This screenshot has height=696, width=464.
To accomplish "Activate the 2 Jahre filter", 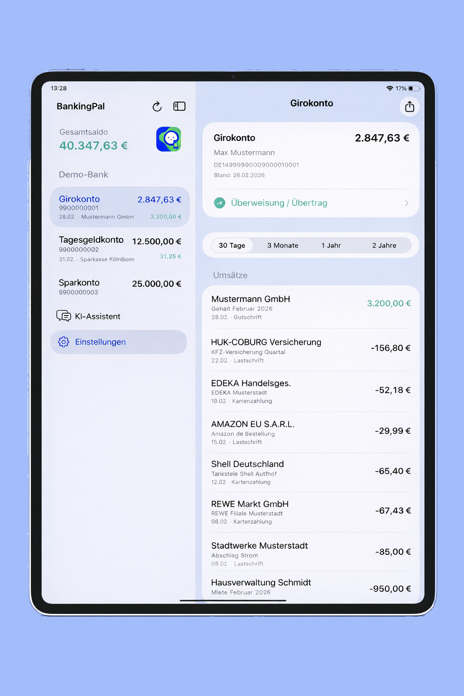I will [384, 245].
